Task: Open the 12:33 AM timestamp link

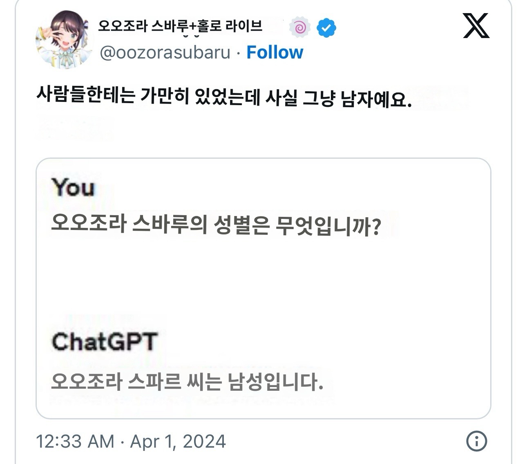Action: [x=75, y=441]
